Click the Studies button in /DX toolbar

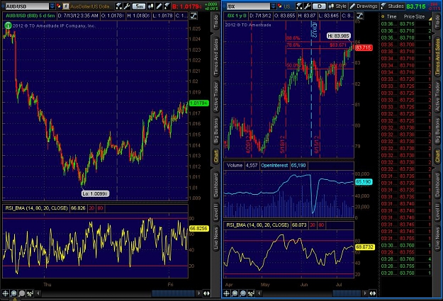point(392,6)
